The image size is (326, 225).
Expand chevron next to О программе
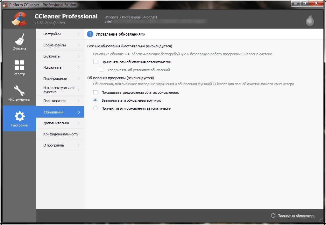pos(79,145)
